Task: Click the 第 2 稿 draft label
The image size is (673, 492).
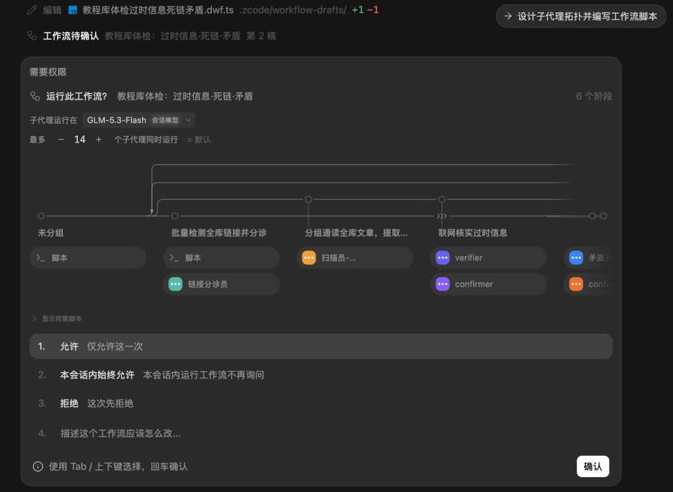Action: [261, 35]
